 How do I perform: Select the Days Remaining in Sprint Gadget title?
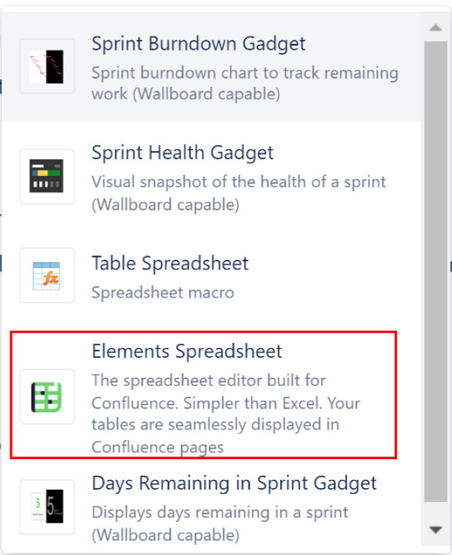pos(234,484)
